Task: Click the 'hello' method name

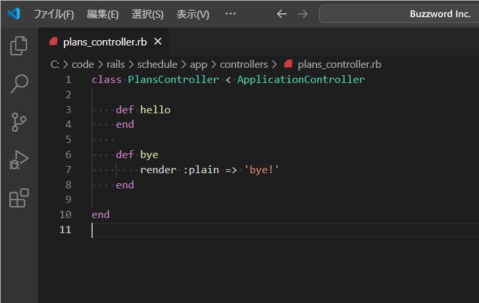Action: coord(155,109)
